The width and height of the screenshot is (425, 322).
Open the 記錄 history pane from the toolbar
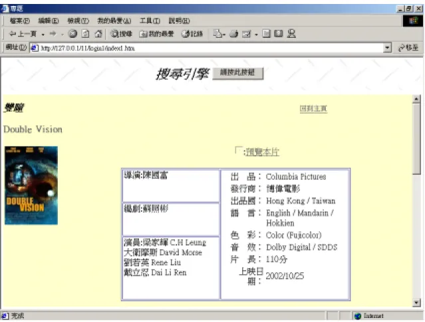(192, 34)
